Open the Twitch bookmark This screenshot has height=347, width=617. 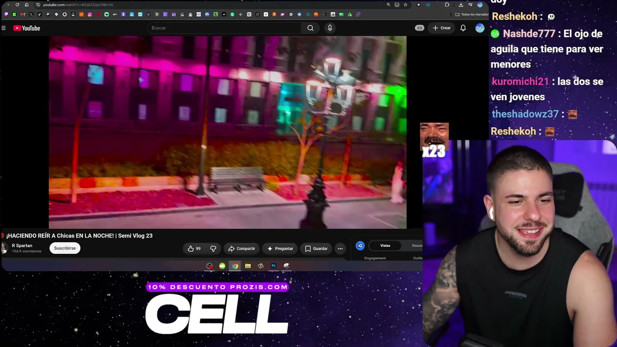pos(6,14)
